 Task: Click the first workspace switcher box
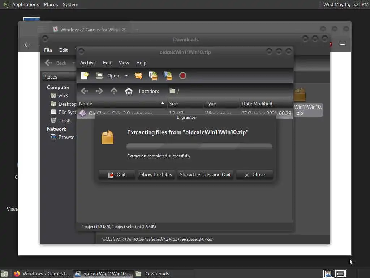click(x=328, y=274)
